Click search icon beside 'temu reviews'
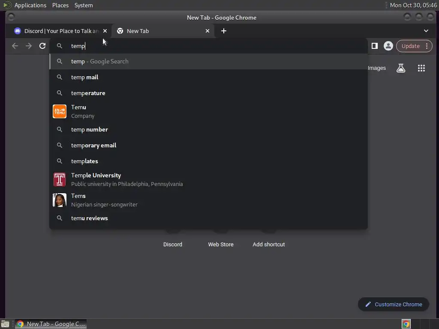This screenshot has height=329, width=439. pyautogui.click(x=59, y=218)
